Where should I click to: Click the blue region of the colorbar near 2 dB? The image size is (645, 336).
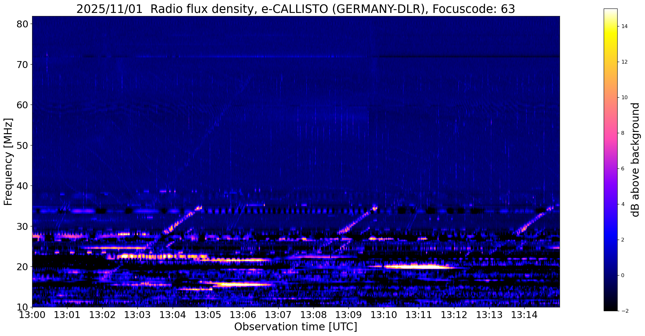click(610, 240)
